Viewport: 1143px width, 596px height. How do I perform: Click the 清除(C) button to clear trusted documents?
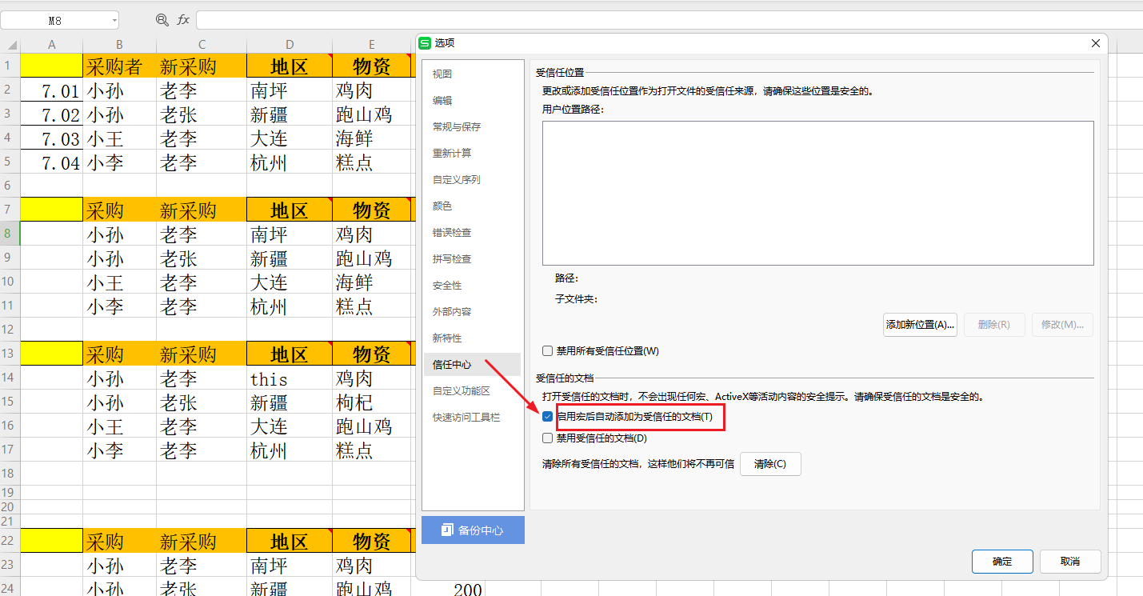tap(769, 463)
